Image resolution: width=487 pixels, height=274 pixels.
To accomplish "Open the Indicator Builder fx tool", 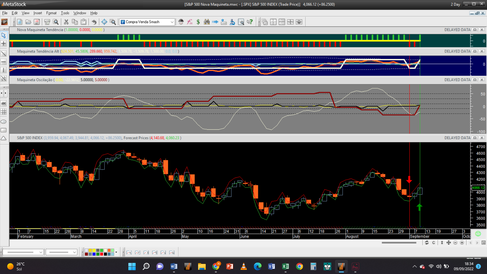I will [x=189, y=22].
